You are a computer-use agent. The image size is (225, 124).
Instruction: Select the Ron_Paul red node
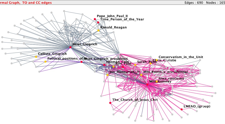123,67
